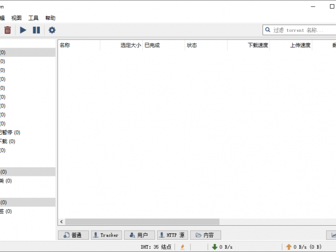Minimize the window

[313, 6]
